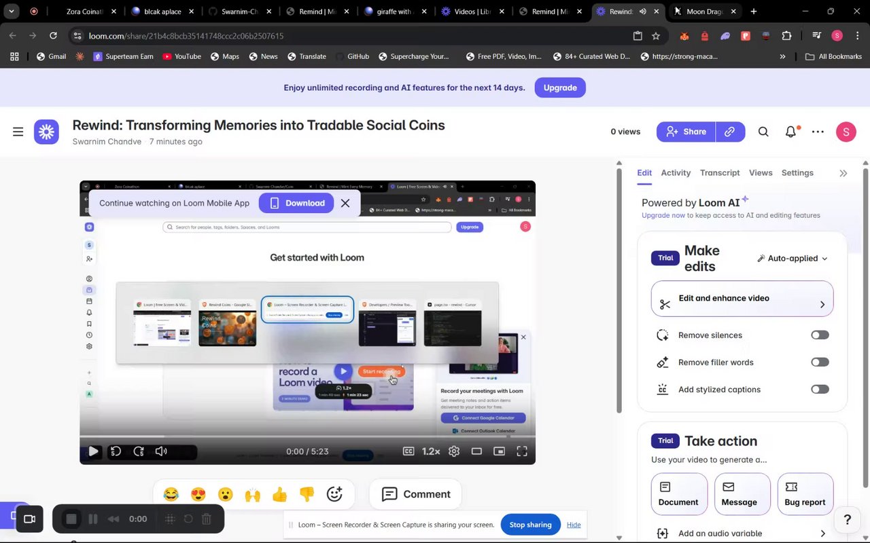Open Loom search magnifier icon
The height and width of the screenshot is (543, 870).
tap(763, 132)
